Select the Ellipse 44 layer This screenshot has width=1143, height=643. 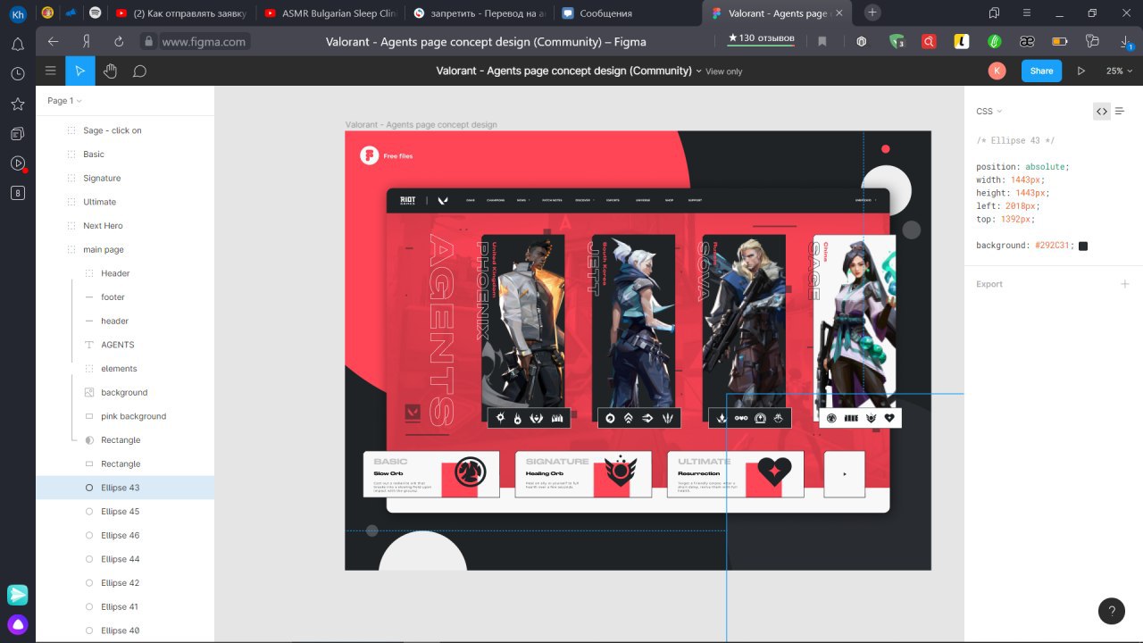[125, 559]
